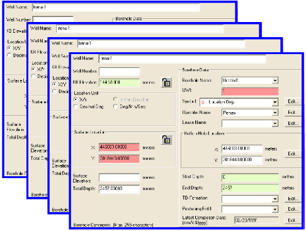306x231 pixels.
Task: Click Edit button next to Operator Name
Action: coord(293,113)
